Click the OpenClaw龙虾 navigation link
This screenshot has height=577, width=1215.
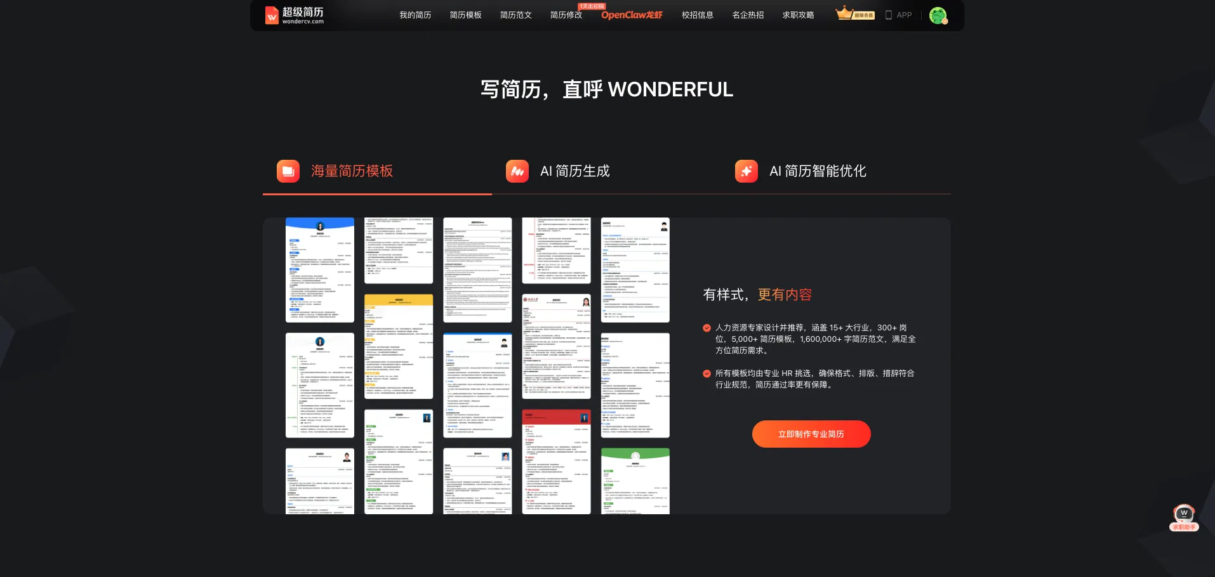pyautogui.click(x=632, y=15)
